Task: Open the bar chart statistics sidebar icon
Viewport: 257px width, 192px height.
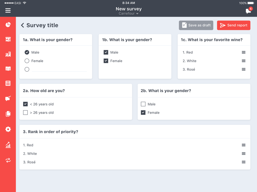Action: coord(8,145)
